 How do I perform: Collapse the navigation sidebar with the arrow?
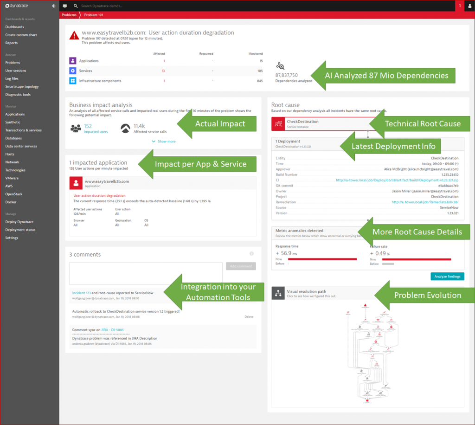point(53,6)
